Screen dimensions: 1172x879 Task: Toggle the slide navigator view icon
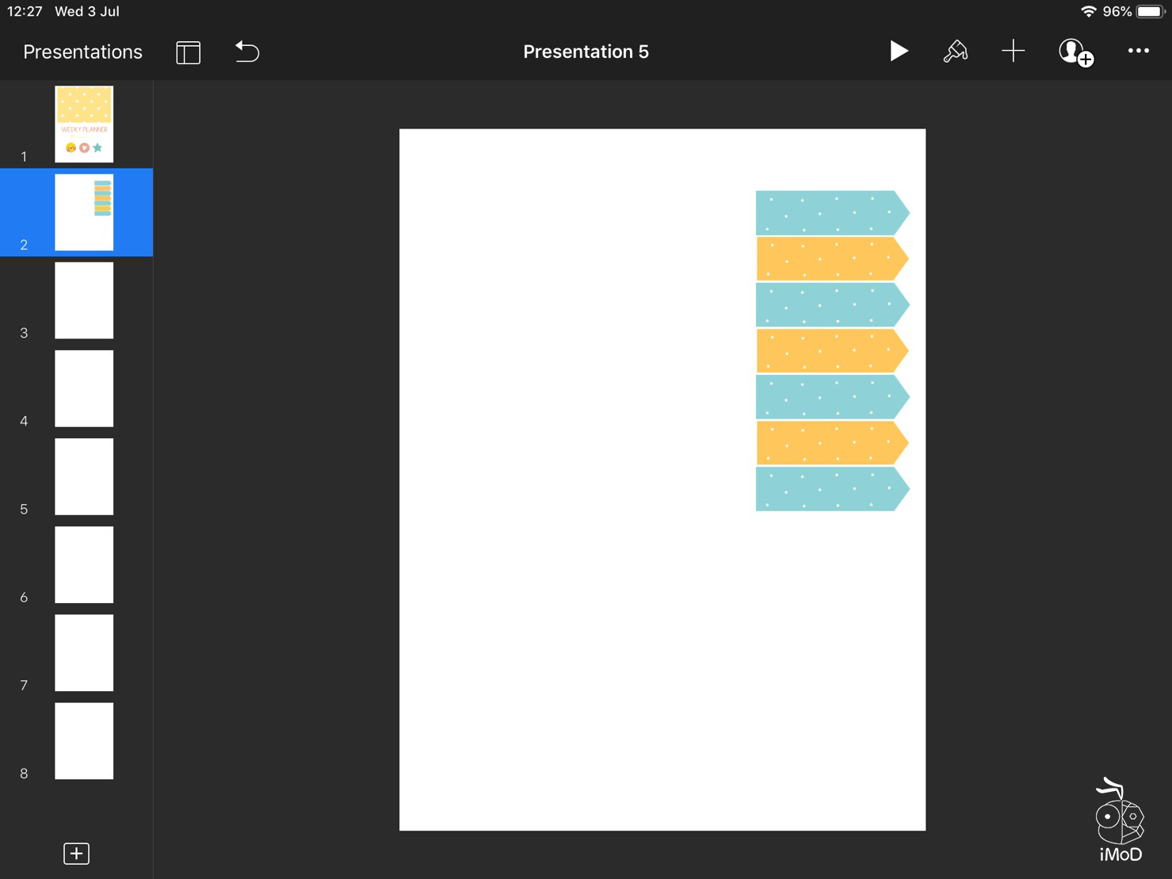tap(188, 52)
